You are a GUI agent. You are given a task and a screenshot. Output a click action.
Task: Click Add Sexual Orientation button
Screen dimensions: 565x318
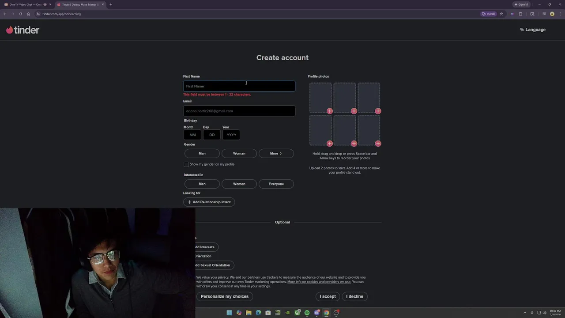point(215,265)
